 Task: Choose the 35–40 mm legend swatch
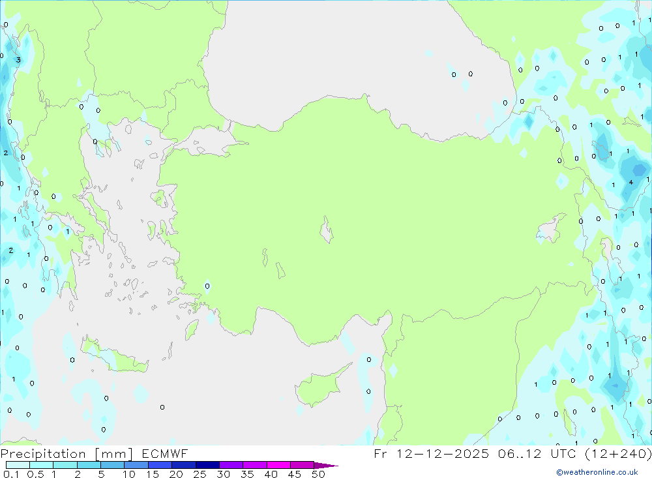coord(255,465)
